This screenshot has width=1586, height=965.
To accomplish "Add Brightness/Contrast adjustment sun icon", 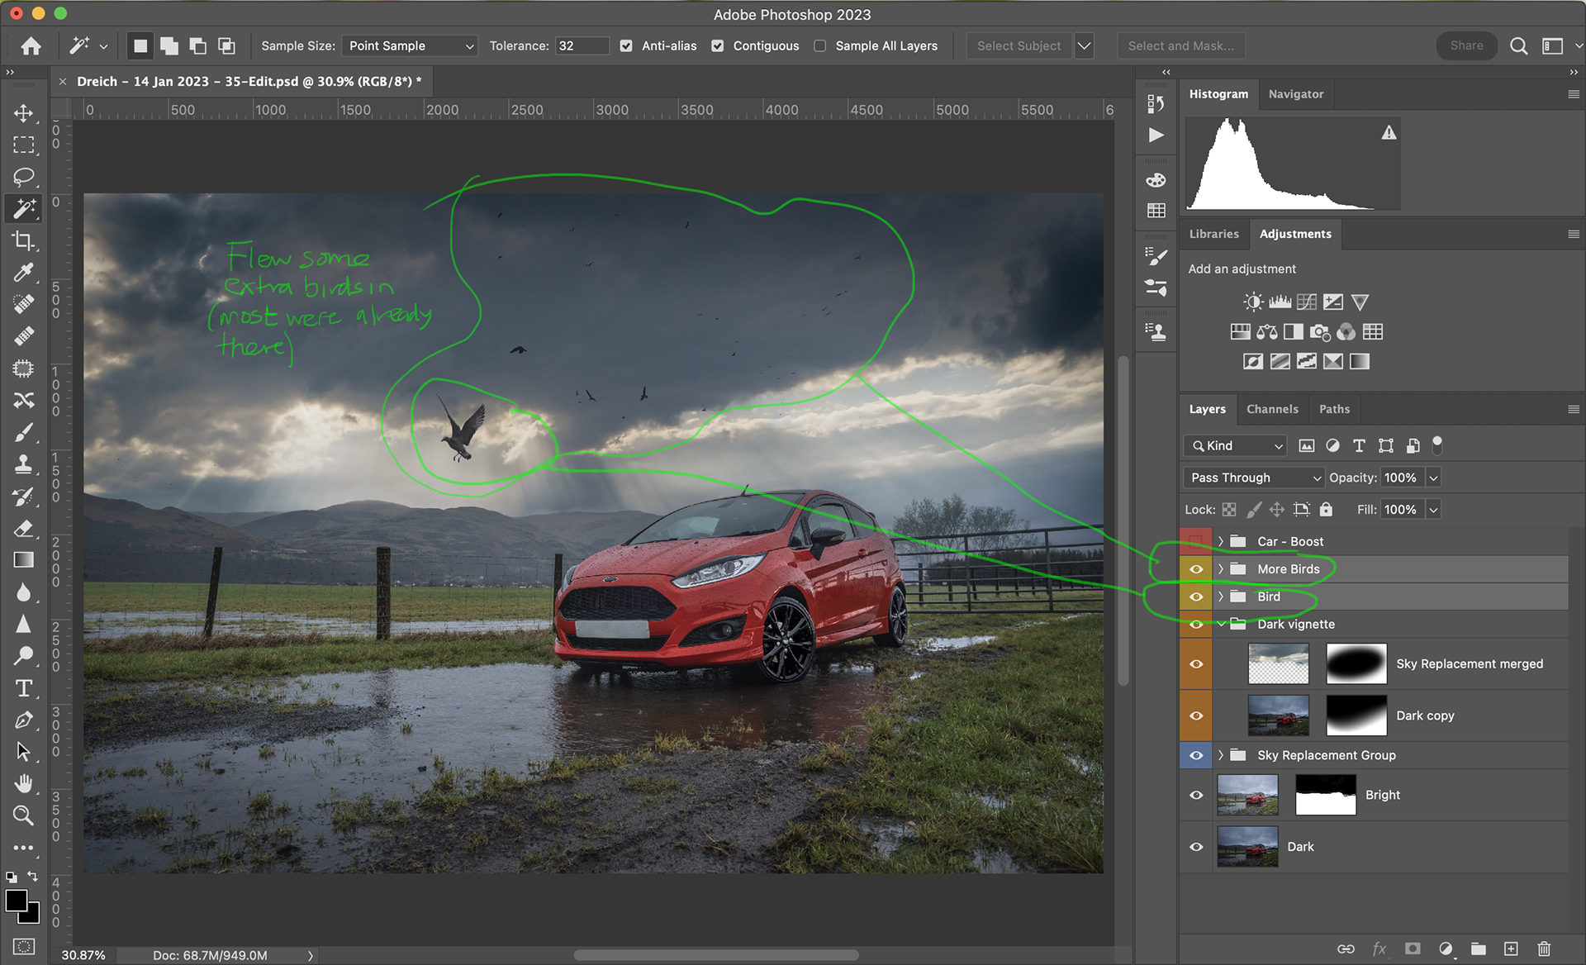I will (x=1253, y=302).
